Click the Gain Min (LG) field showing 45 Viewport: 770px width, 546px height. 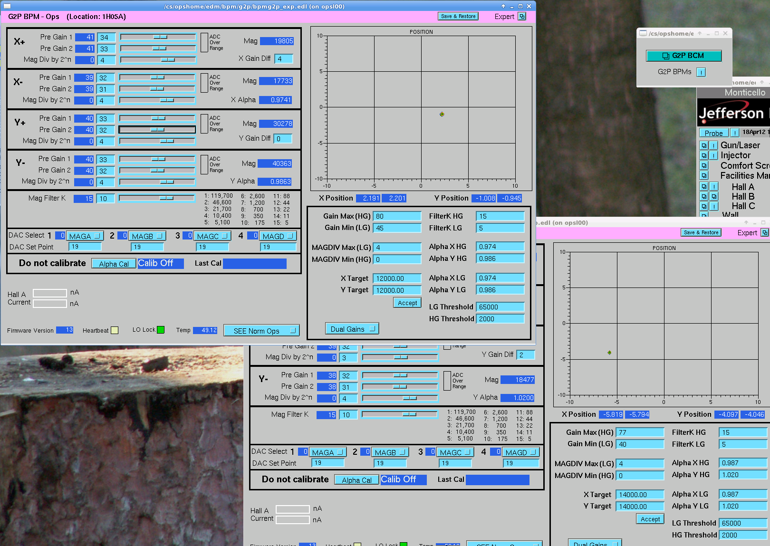click(397, 228)
